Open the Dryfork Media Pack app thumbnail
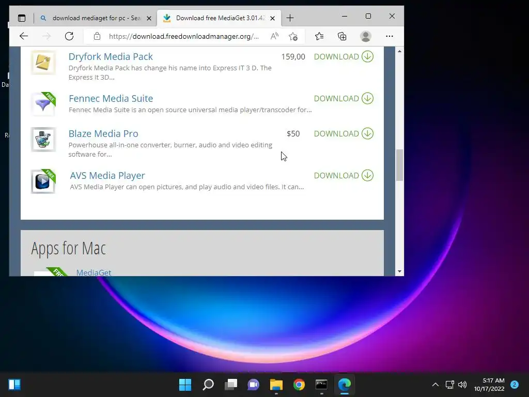 [43, 63]
